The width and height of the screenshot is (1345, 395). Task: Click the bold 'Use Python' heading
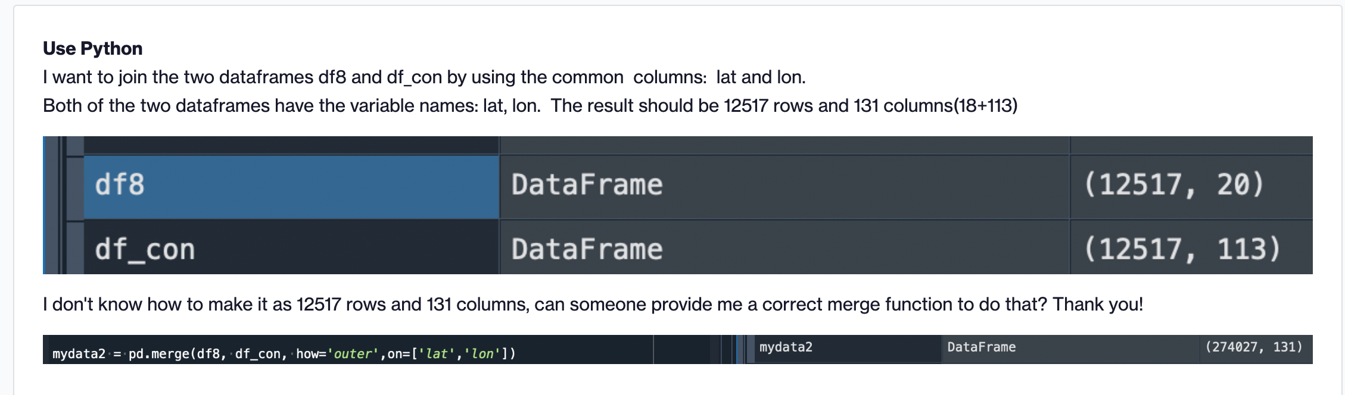click(x=92, y=48)
